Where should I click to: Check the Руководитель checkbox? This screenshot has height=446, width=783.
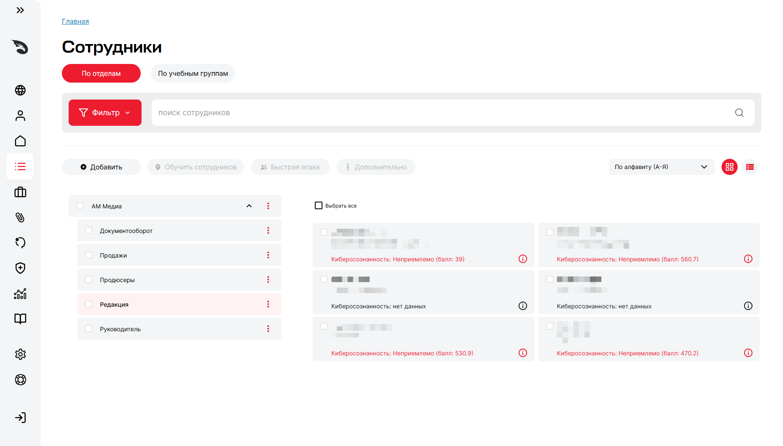coord(89,329)
